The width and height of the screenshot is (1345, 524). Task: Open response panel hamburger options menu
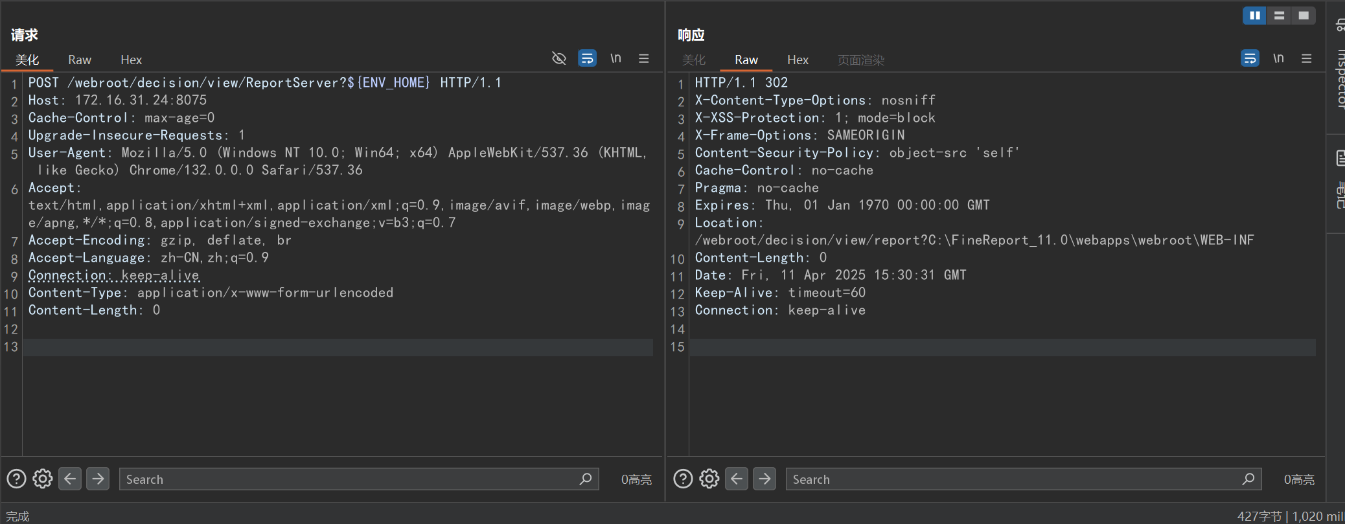(1307, 58)
